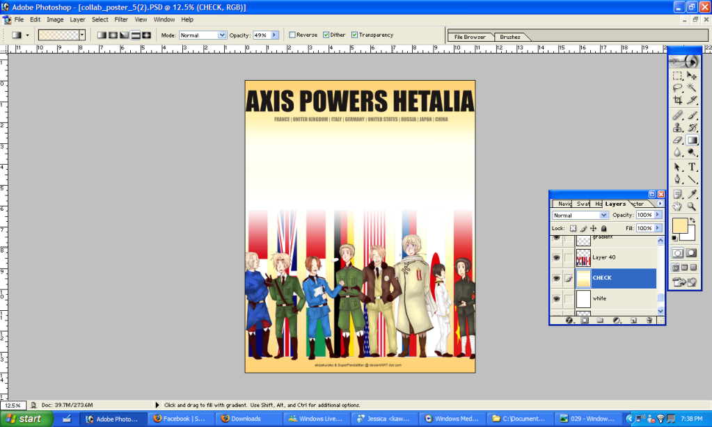The height and width of the screenshot is (427, 712).
Task: Select the Path Selection tool
Action: [x=677, y=167]
